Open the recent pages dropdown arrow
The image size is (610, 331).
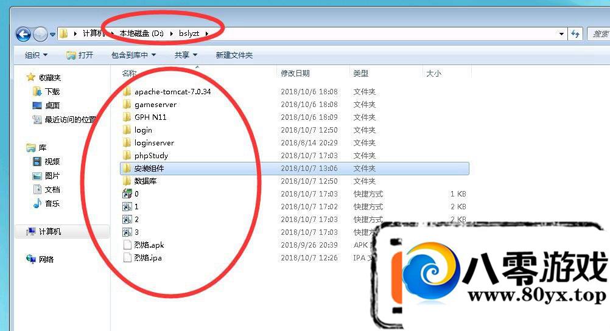pyautogui.click(x=52, y=35)
